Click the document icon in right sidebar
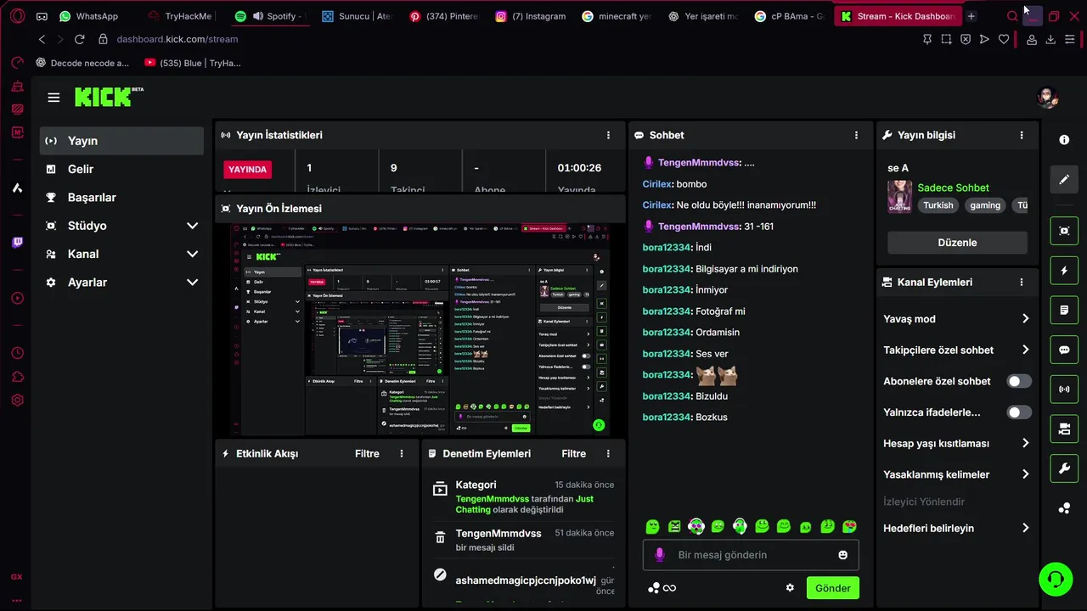 coord(1064,311)
